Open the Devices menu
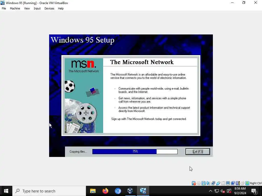The height and width of the screenshot is (196, 262). tap(49, 8)
